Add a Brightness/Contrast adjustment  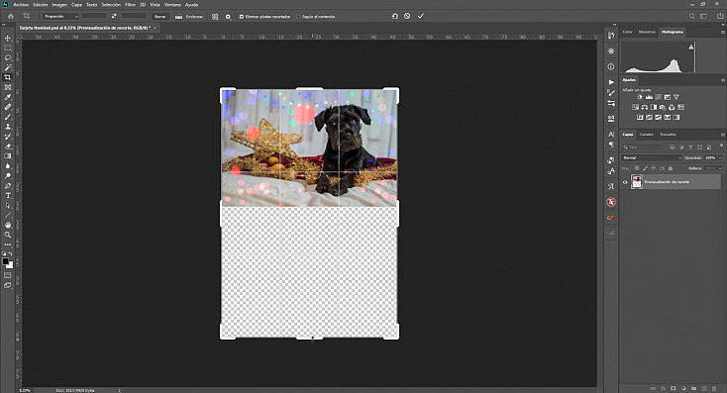pyautogui.click(x=640, y=97)
